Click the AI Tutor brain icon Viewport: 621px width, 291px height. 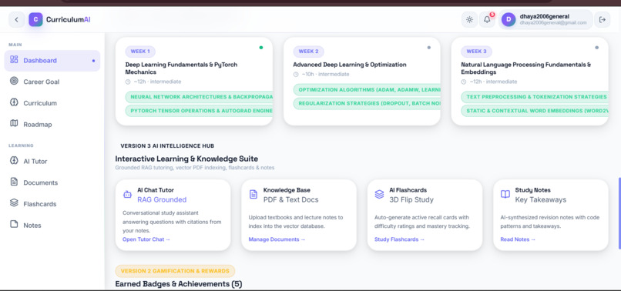[14, 161]
